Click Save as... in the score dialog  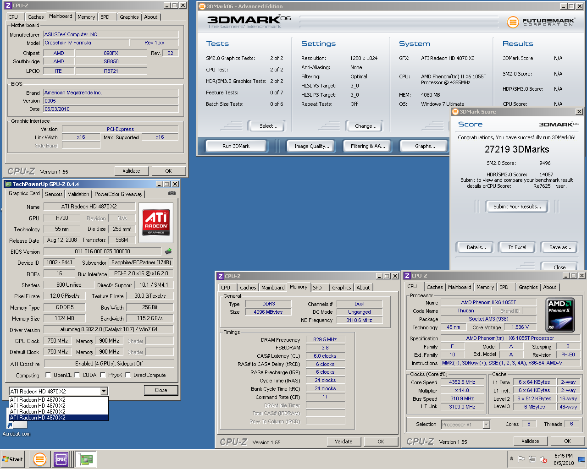pos(560,247)
